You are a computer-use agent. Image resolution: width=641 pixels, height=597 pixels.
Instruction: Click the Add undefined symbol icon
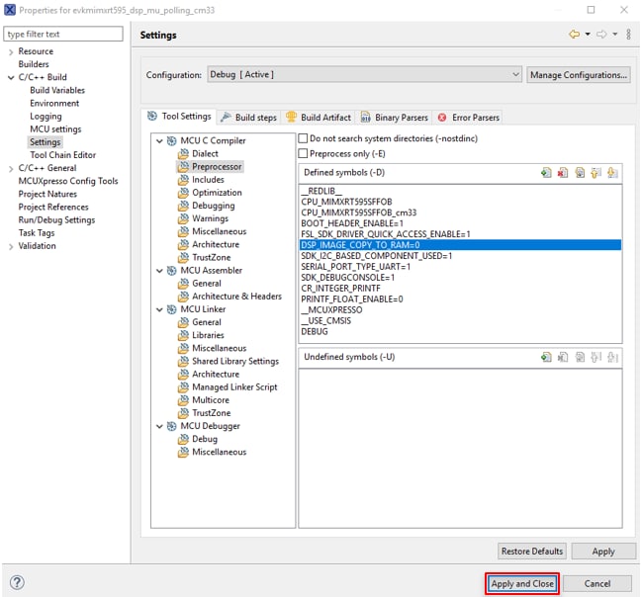[x=546, y=357]
